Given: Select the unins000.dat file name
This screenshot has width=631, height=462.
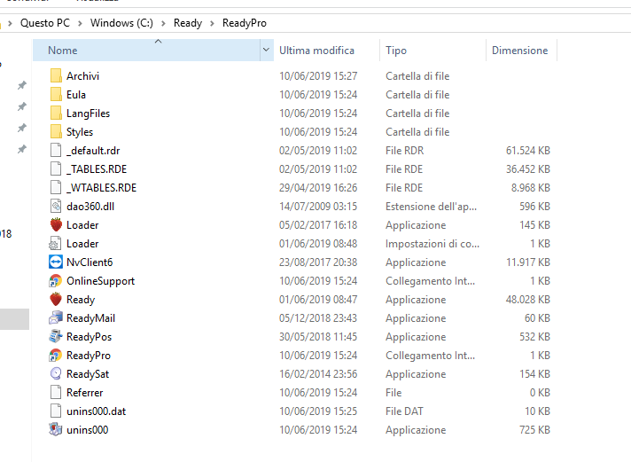Looking at the screenshot, I should click(x=97, y=411).
